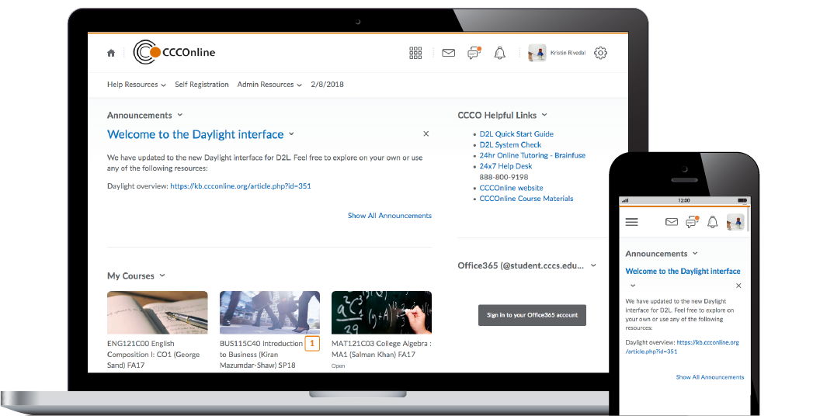The image size is (813, 416).
Task: Click the Kristin Rivedal name label
Action: click(568, 53)
